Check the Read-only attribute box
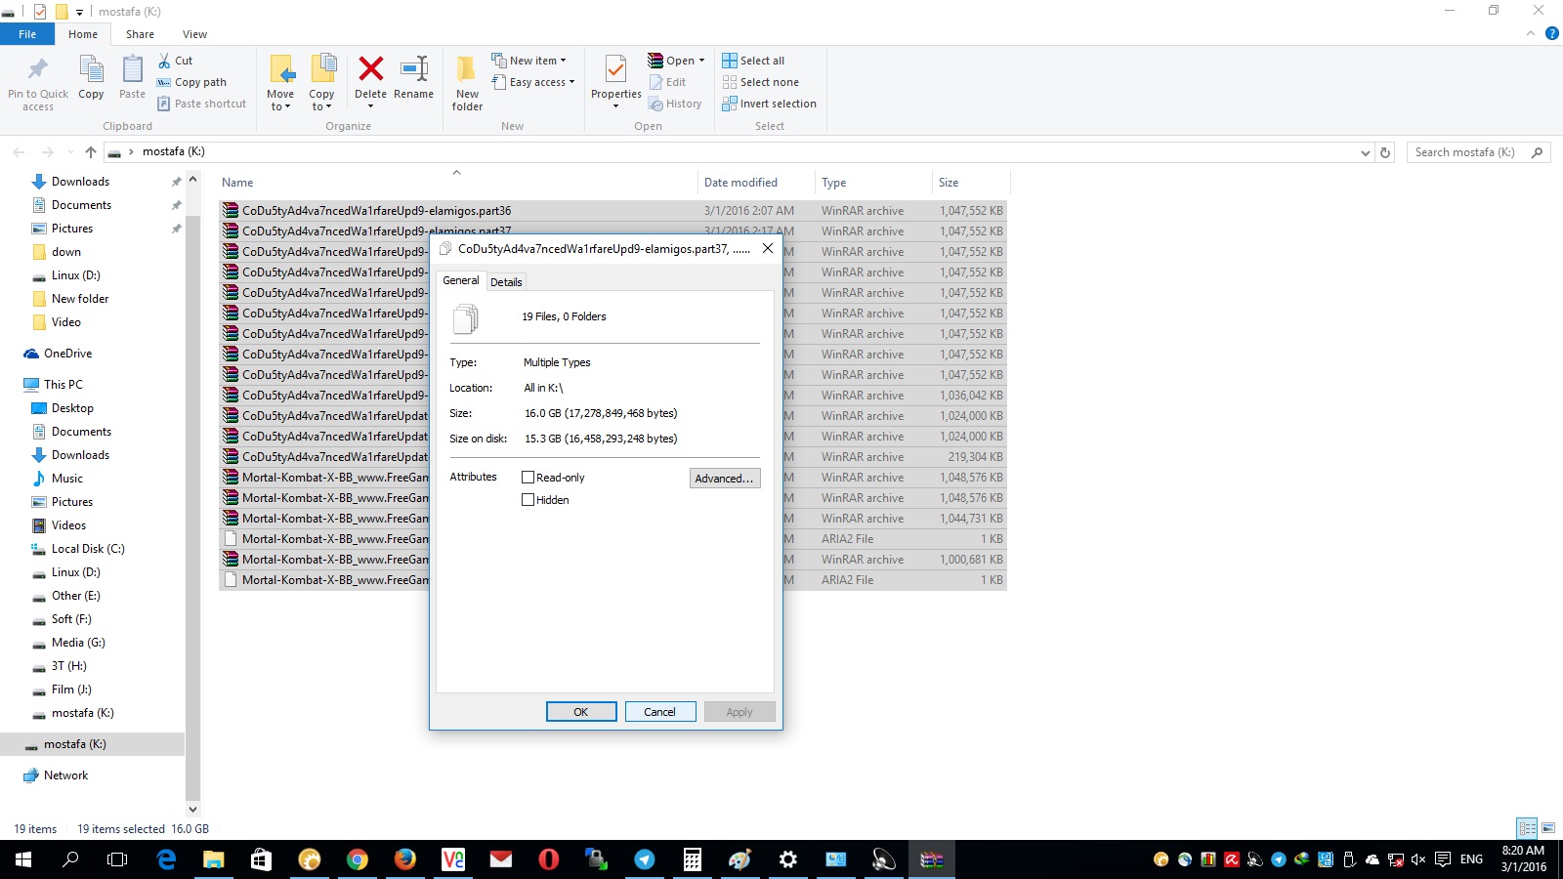The image size is (1563, 879). coord(528,478)
